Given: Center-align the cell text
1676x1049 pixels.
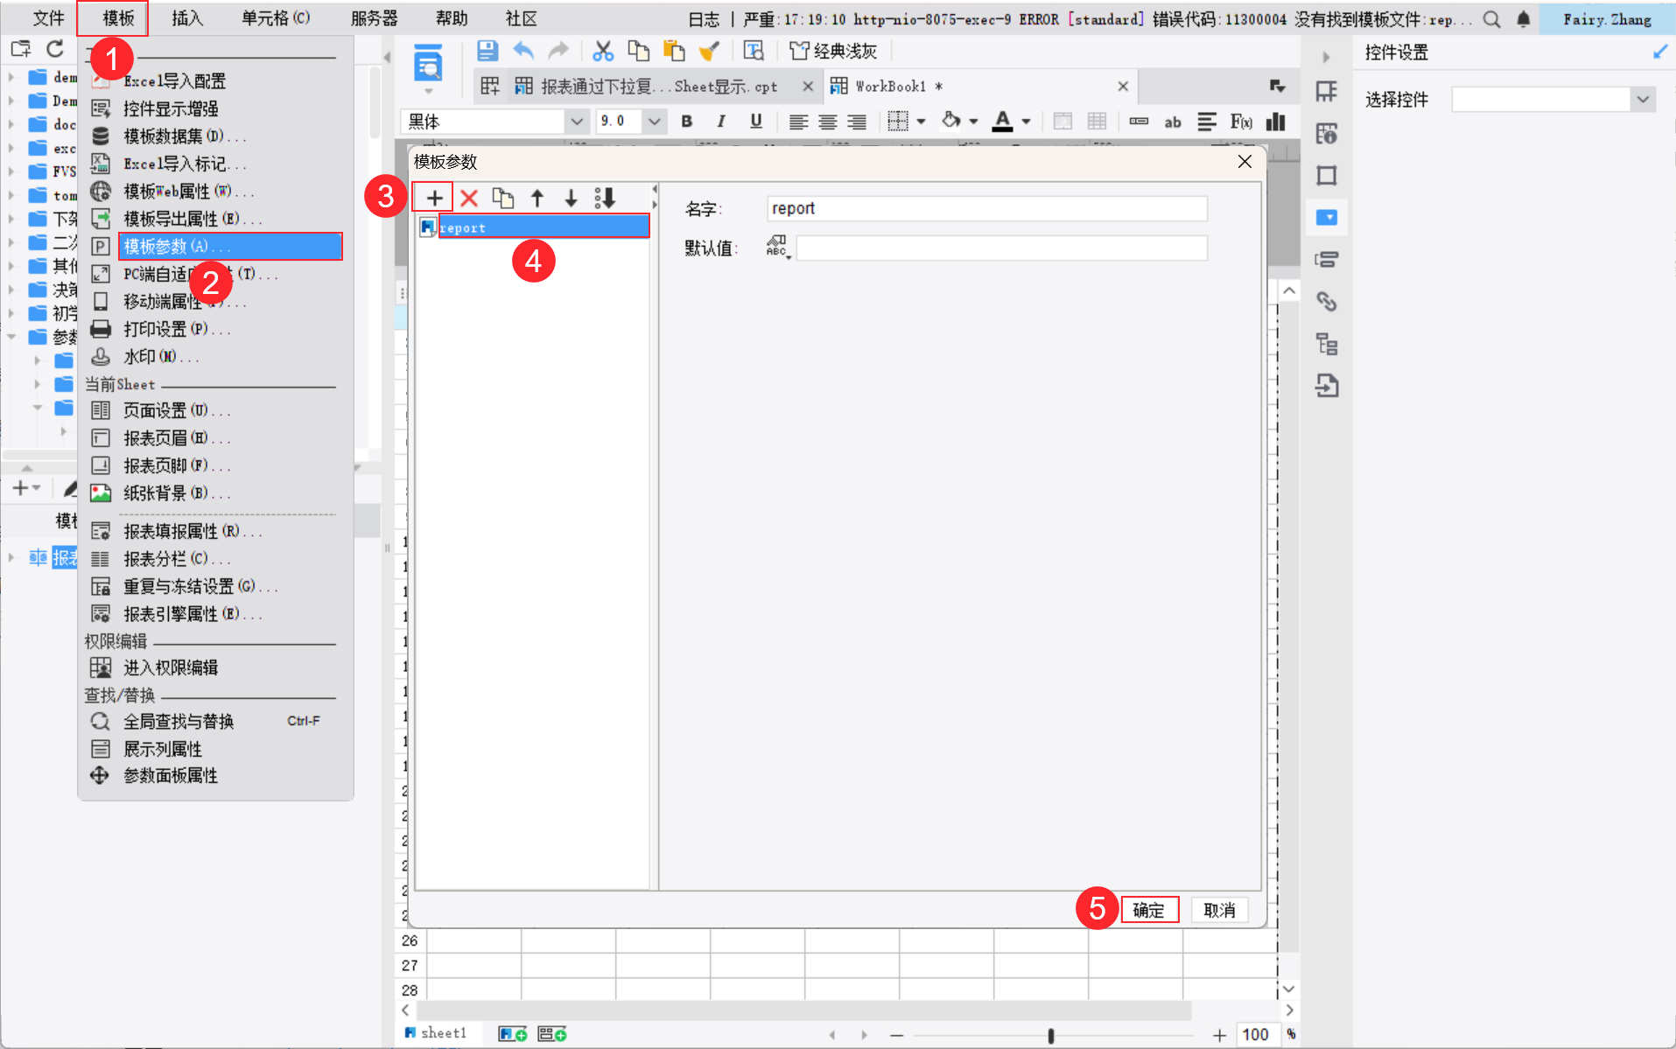Looking at the screenshot, I should [x=828, y=122].
